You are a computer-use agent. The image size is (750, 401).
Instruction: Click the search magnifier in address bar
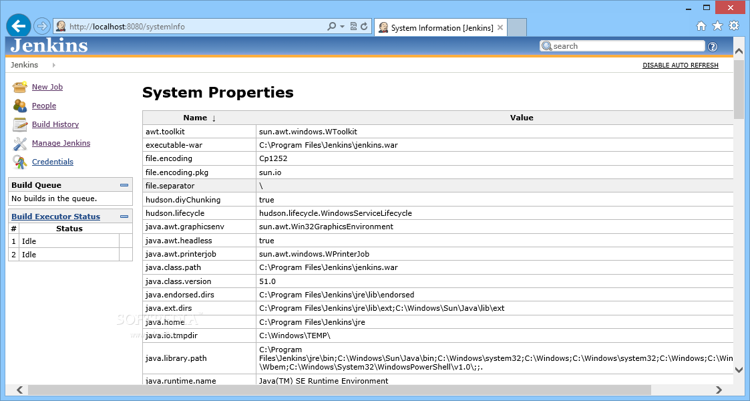331,26
